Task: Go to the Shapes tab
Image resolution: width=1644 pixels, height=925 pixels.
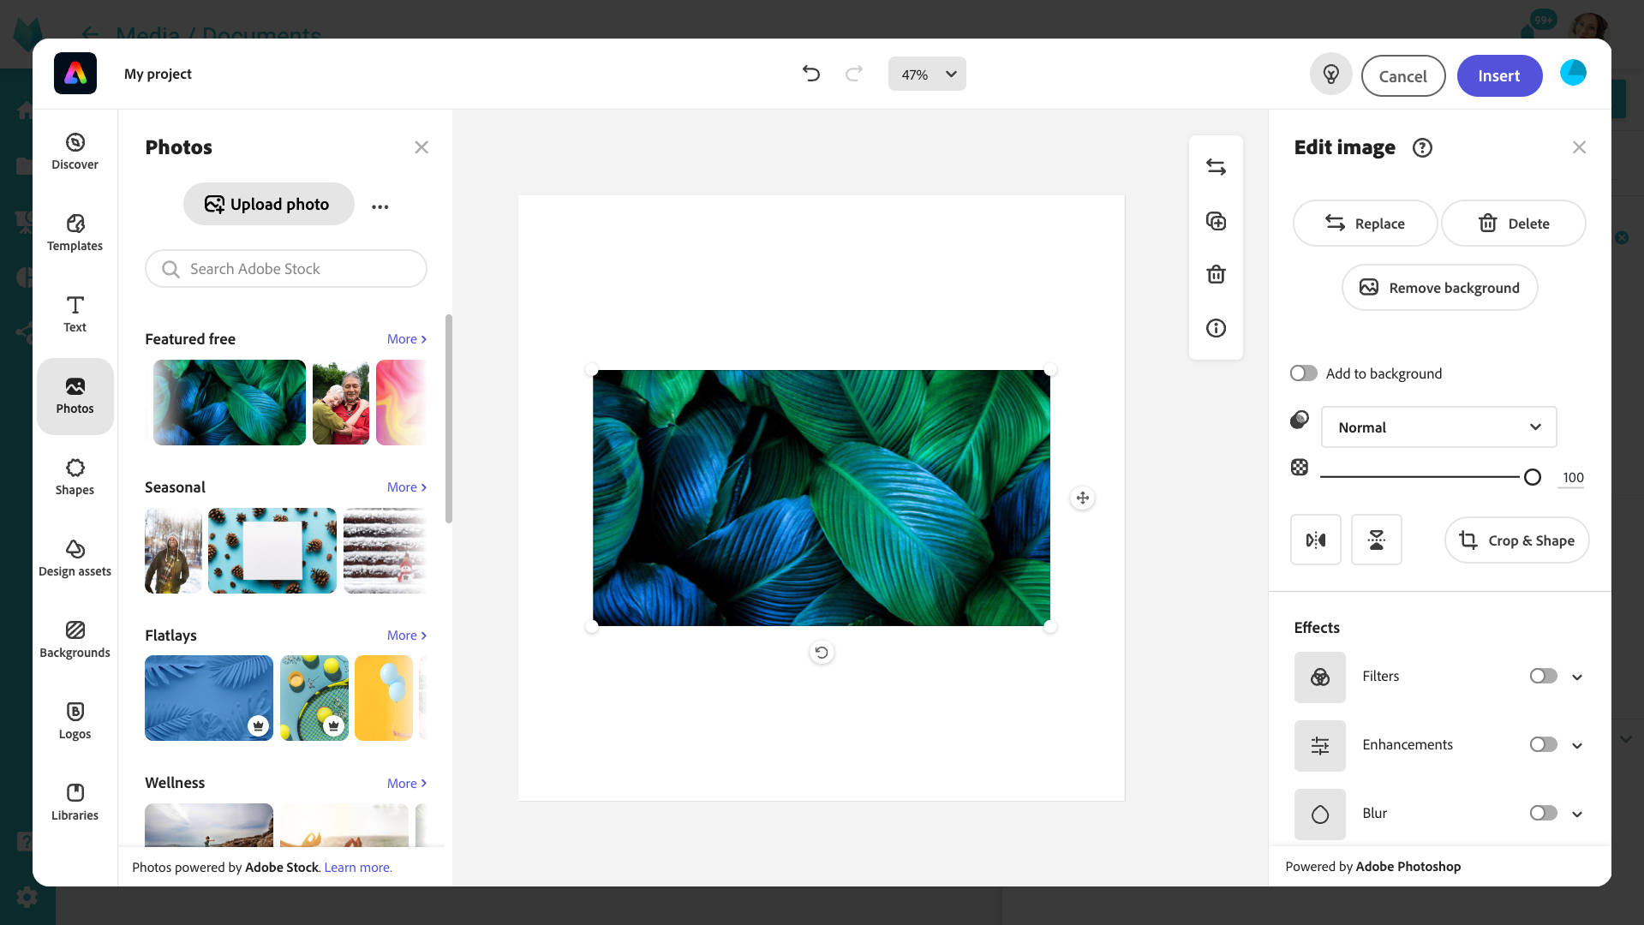Action: [x=75, y=477]
